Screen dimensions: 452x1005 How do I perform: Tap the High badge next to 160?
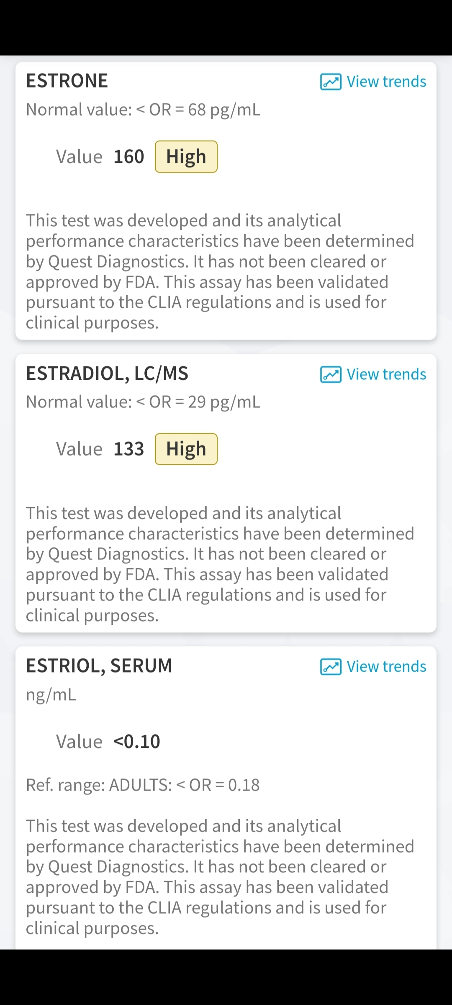click(x=186, y=157)
